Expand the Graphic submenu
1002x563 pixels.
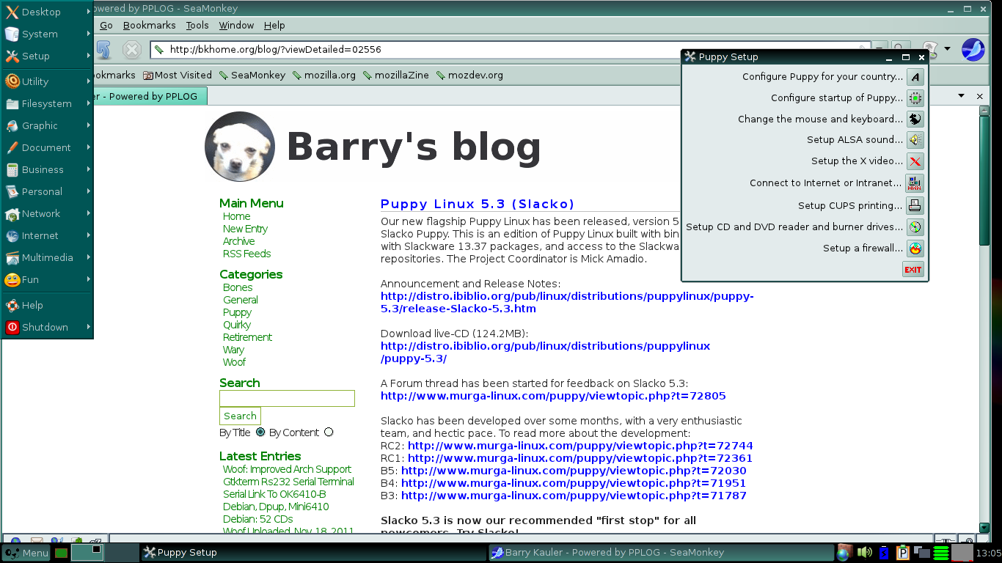click(47, 125)
